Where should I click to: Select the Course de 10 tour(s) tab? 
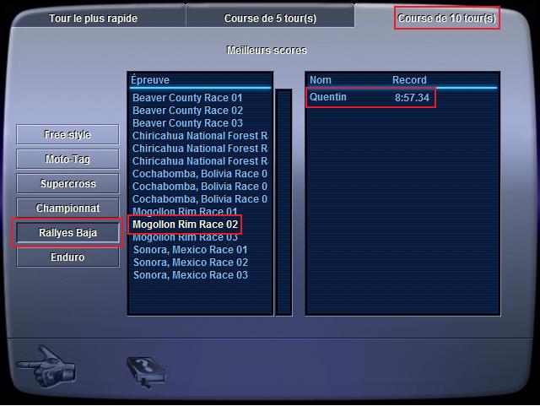point(446,19)
